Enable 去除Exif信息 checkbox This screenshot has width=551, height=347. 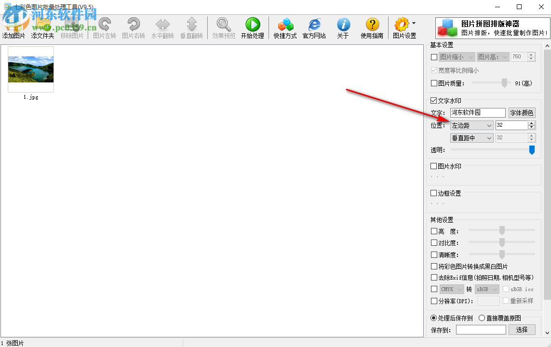[x=434, y=278]
